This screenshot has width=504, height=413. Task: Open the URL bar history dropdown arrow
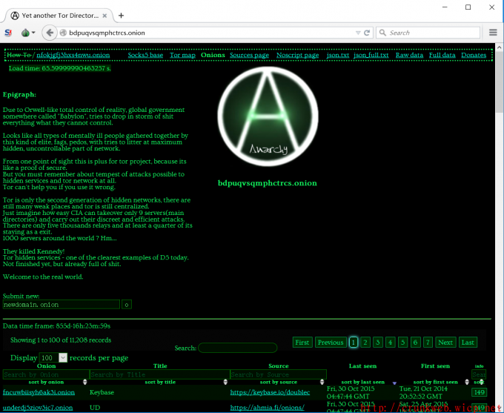pos(357,33)
